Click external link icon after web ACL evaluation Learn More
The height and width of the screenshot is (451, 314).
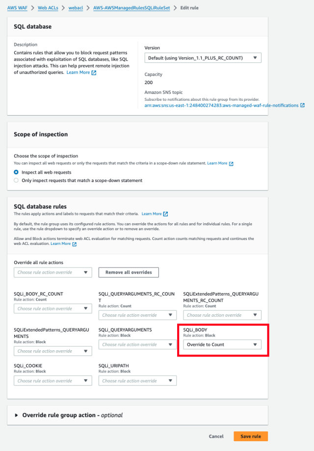pos(74,244)
